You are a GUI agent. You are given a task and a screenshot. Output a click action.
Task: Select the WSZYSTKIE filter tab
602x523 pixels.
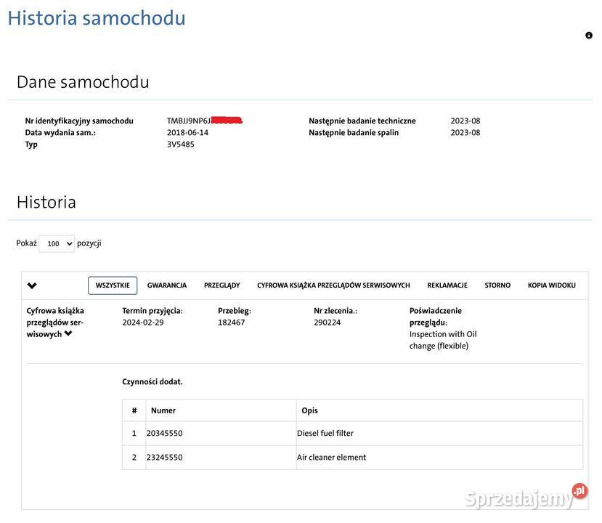113,285
